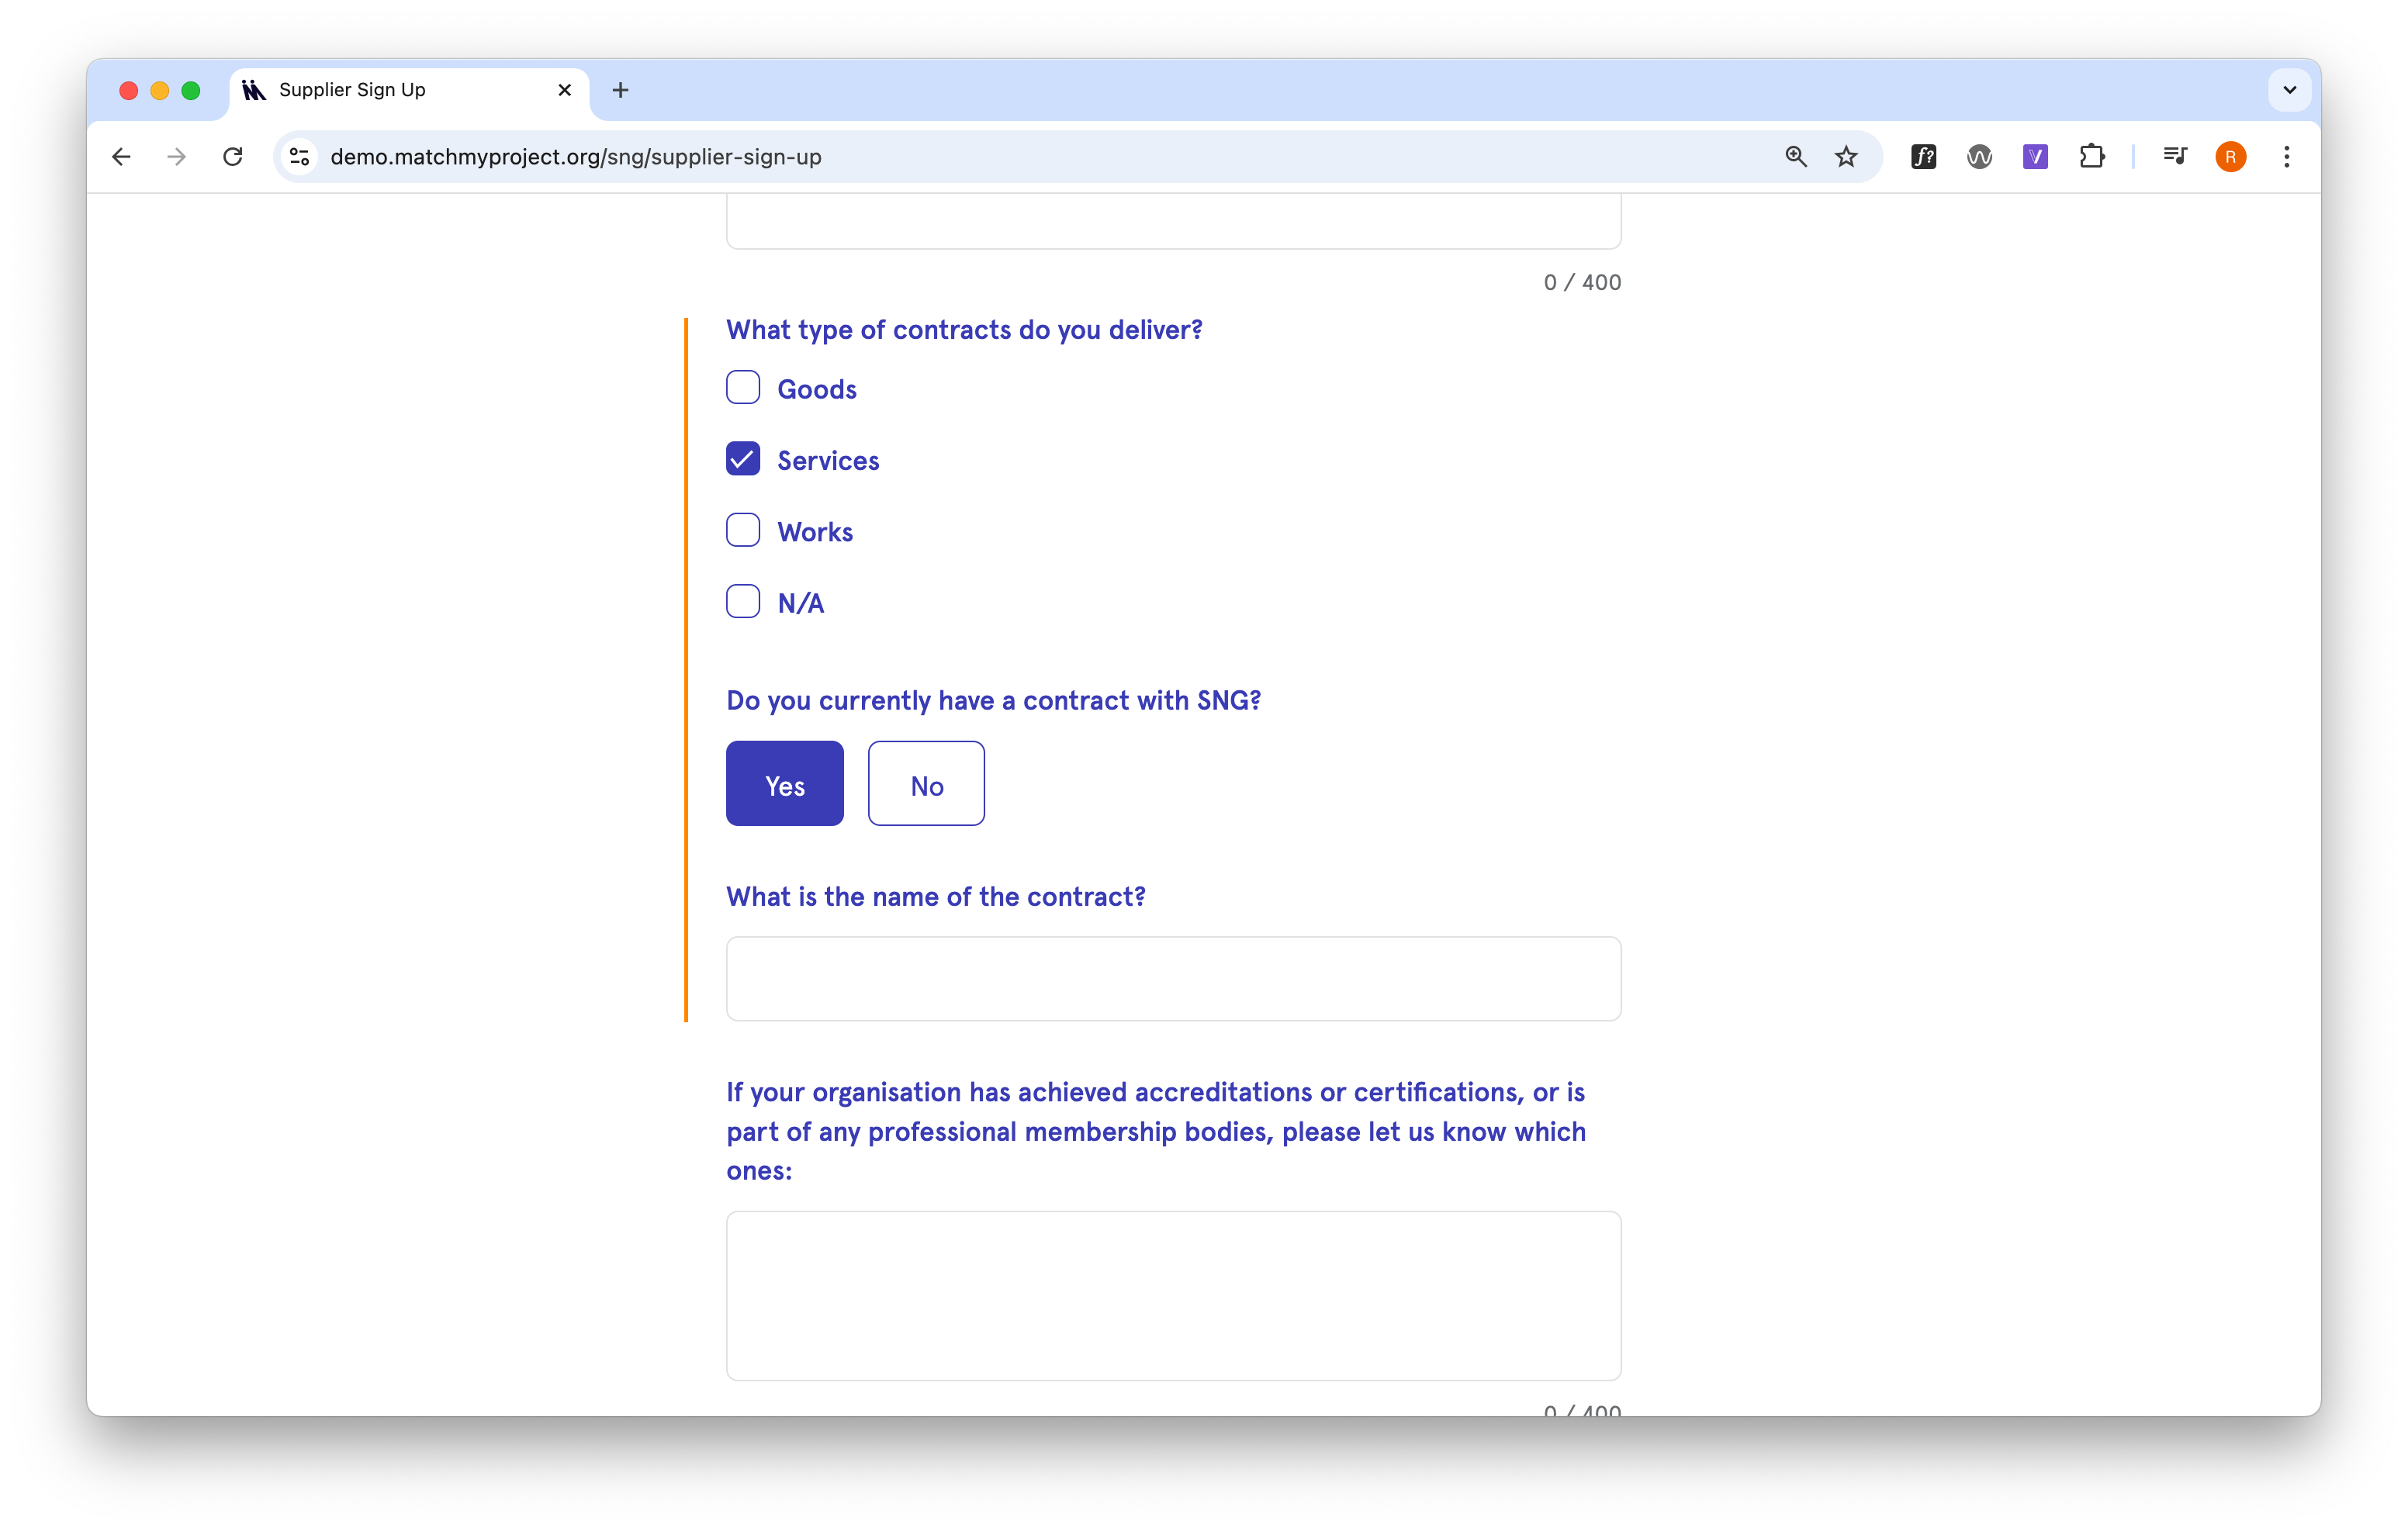
Task: Check the N/A checkbox
Action: (x=743, y=602)
